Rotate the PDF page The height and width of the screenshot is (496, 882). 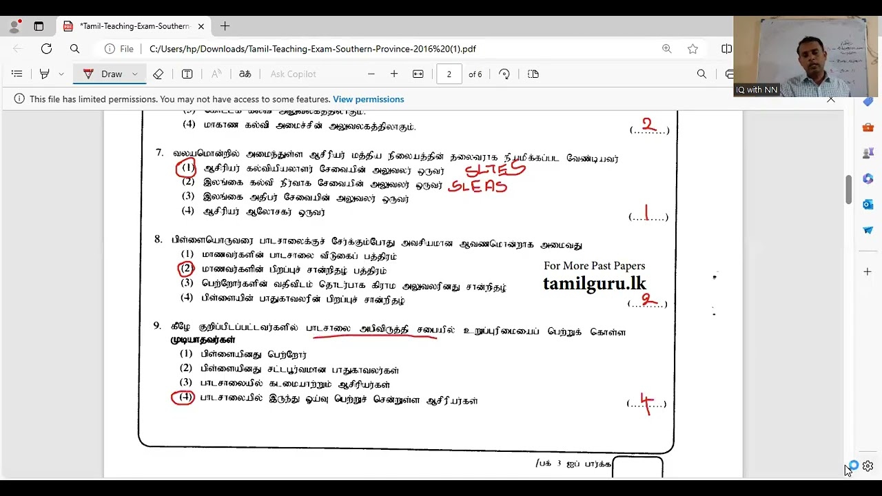pyautogui.click(x=504, y=74)
